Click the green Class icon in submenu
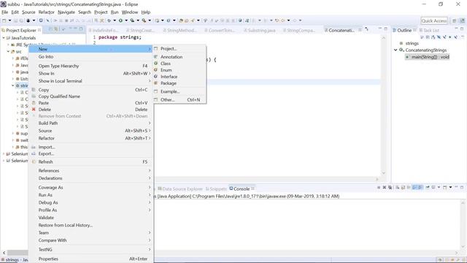Screen dimensions: 467x263 click(155, 64)
